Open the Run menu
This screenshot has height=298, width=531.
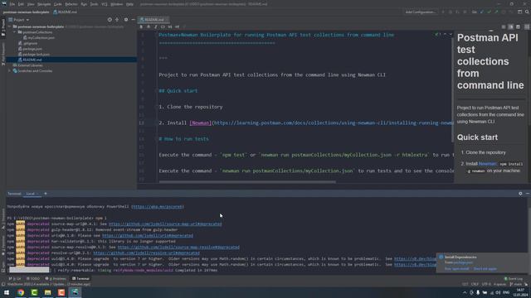tap(84, 4)
